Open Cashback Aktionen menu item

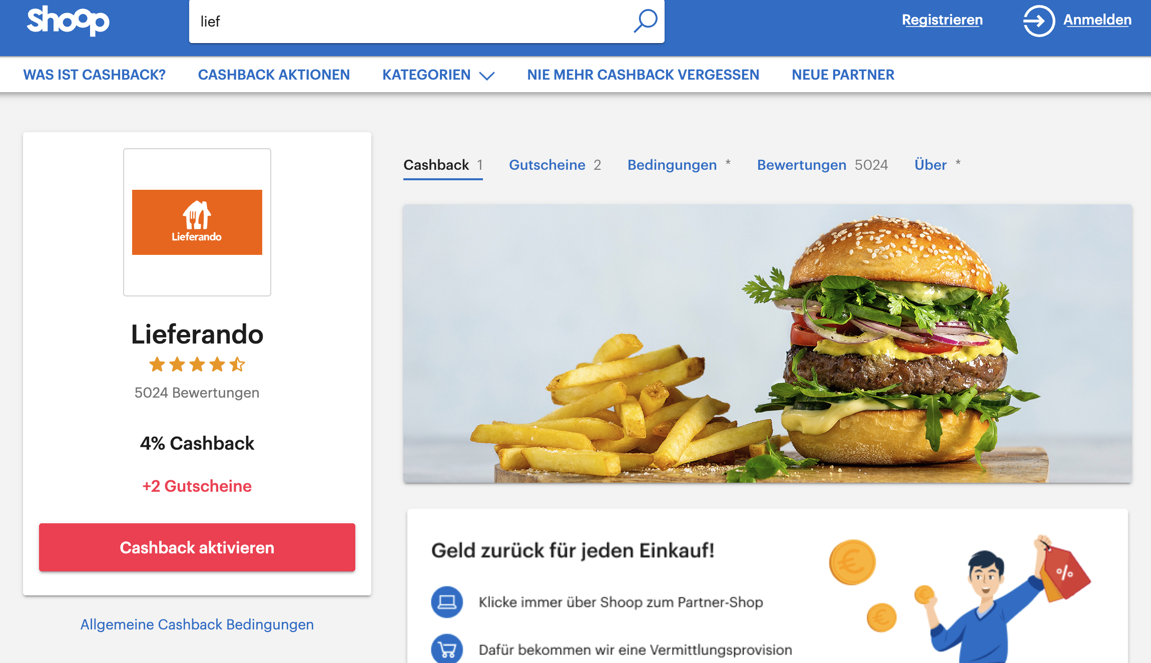pos(274,75)
